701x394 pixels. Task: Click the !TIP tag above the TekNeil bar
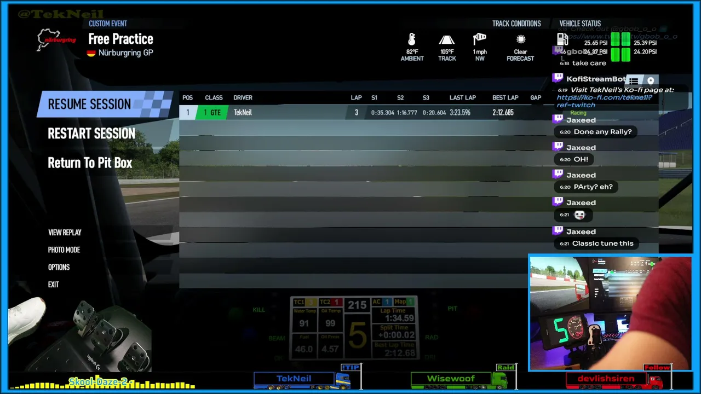pyautogui.click(x=350, y=367)
